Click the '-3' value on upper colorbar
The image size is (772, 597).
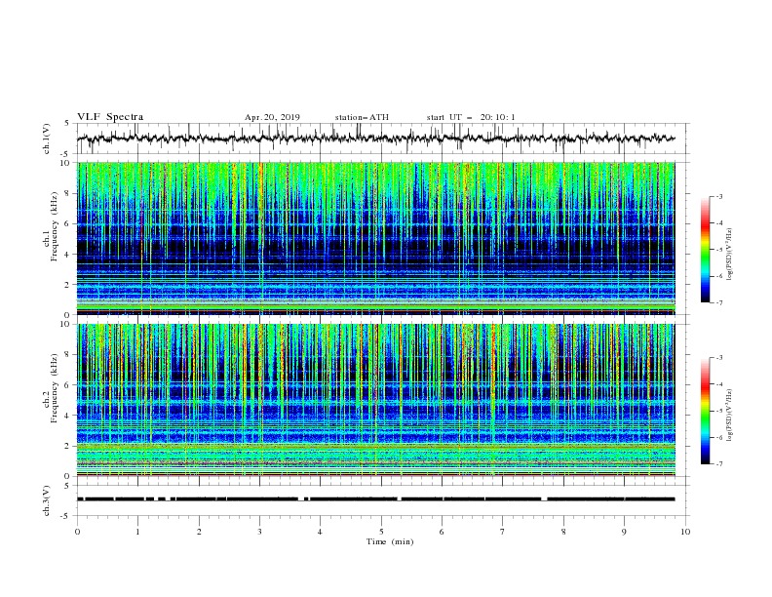coord(718,196)
